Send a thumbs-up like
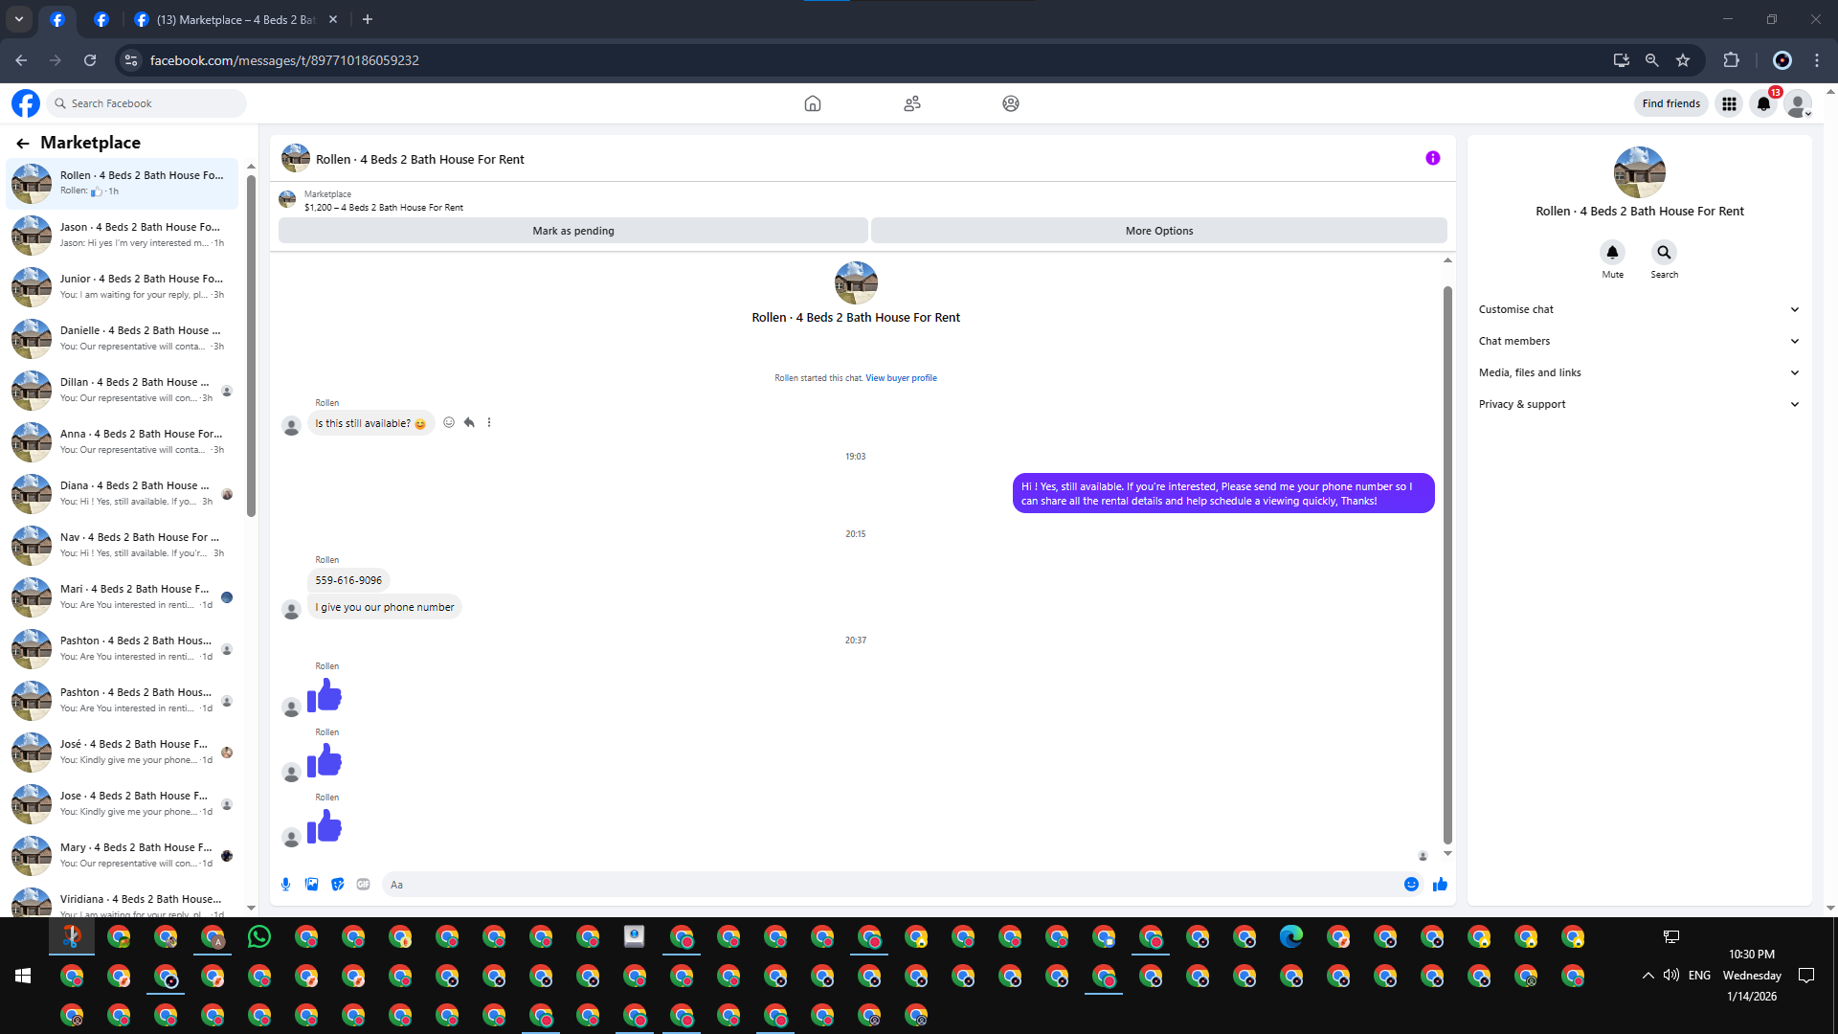The width and height of the screenshot is (1838, 1034). 1440,885
